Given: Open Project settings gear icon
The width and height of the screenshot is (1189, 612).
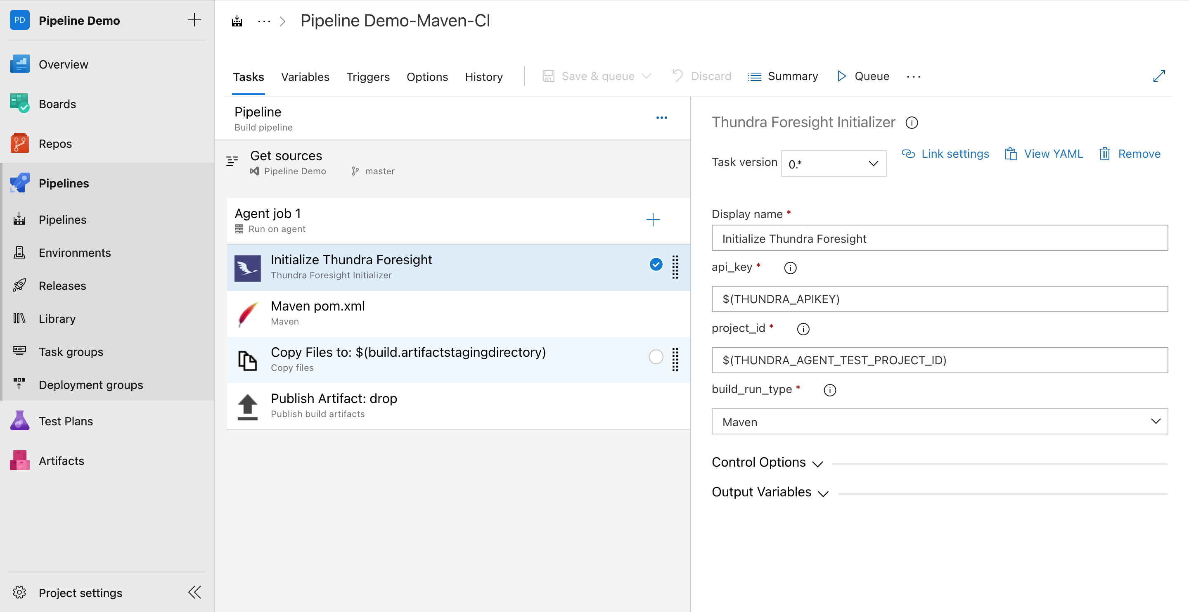Looking at the screenshot, I should [x=19, y=592].
